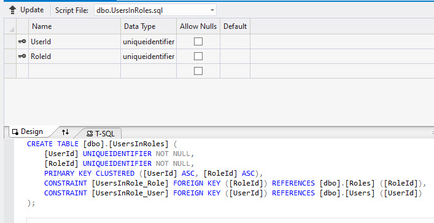Click the Update arrow icon
Image resolution: width=434 pixels, height=223 pixels.
12,10
